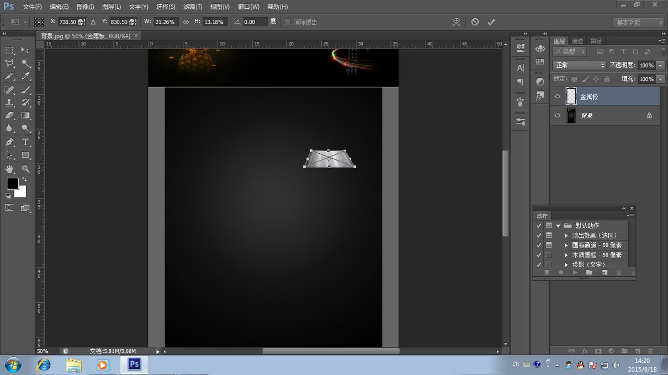
Task: Open the Color panel palette icon
Action: tap(540, 49)
